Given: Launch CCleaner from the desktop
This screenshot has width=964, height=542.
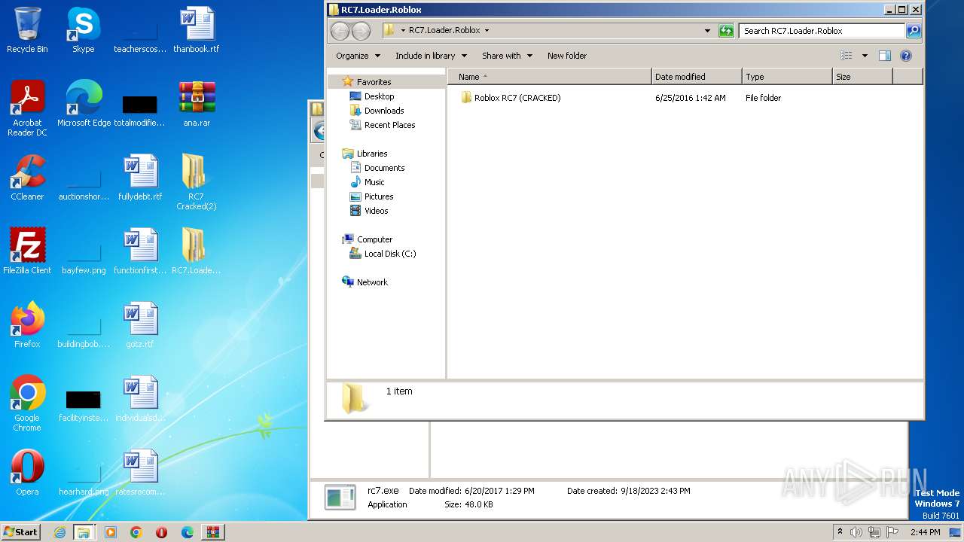Looking at the screenshot, I should click(27, 178).
